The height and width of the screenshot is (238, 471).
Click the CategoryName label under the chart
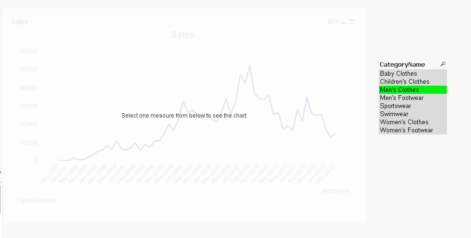(36, 201)
